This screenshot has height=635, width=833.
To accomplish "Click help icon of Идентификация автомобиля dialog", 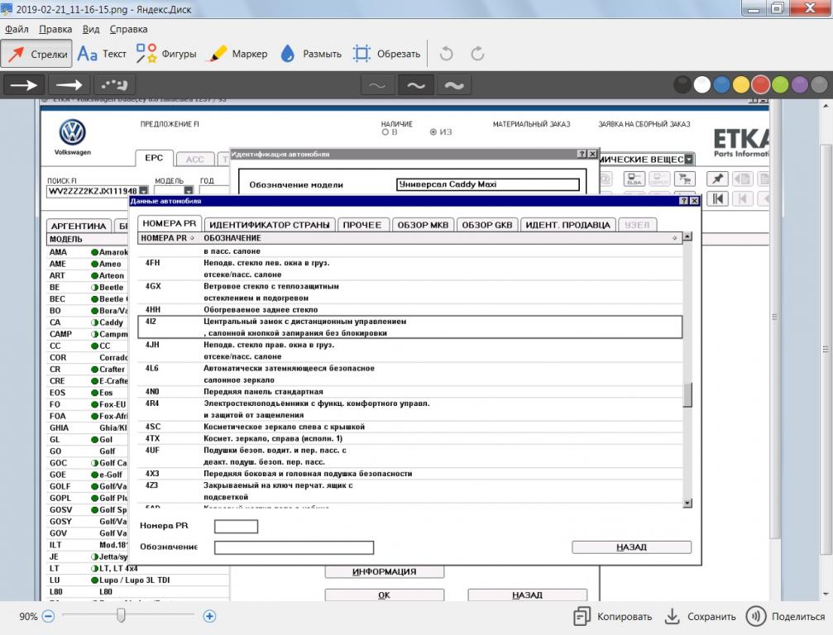I will tap(582, 154).
